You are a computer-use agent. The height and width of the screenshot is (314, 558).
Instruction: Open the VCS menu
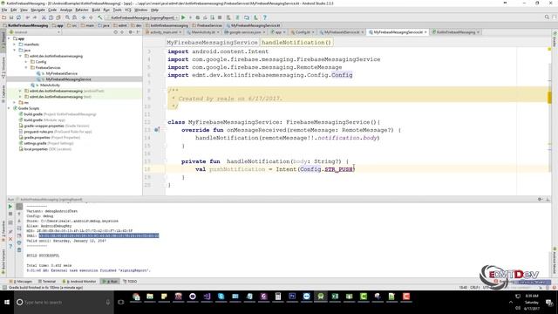(x=128, y=10)
